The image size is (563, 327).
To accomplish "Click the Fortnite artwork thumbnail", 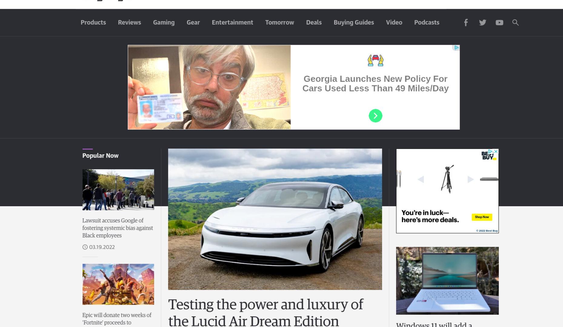I will click(118, 284).
